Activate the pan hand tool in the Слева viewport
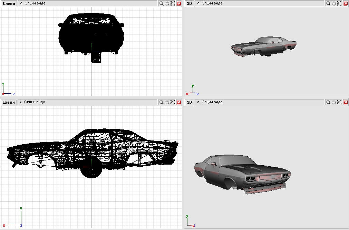349x230 pixels. point(167,3)
